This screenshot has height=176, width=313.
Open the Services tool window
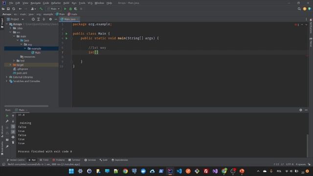coord(90,160)
